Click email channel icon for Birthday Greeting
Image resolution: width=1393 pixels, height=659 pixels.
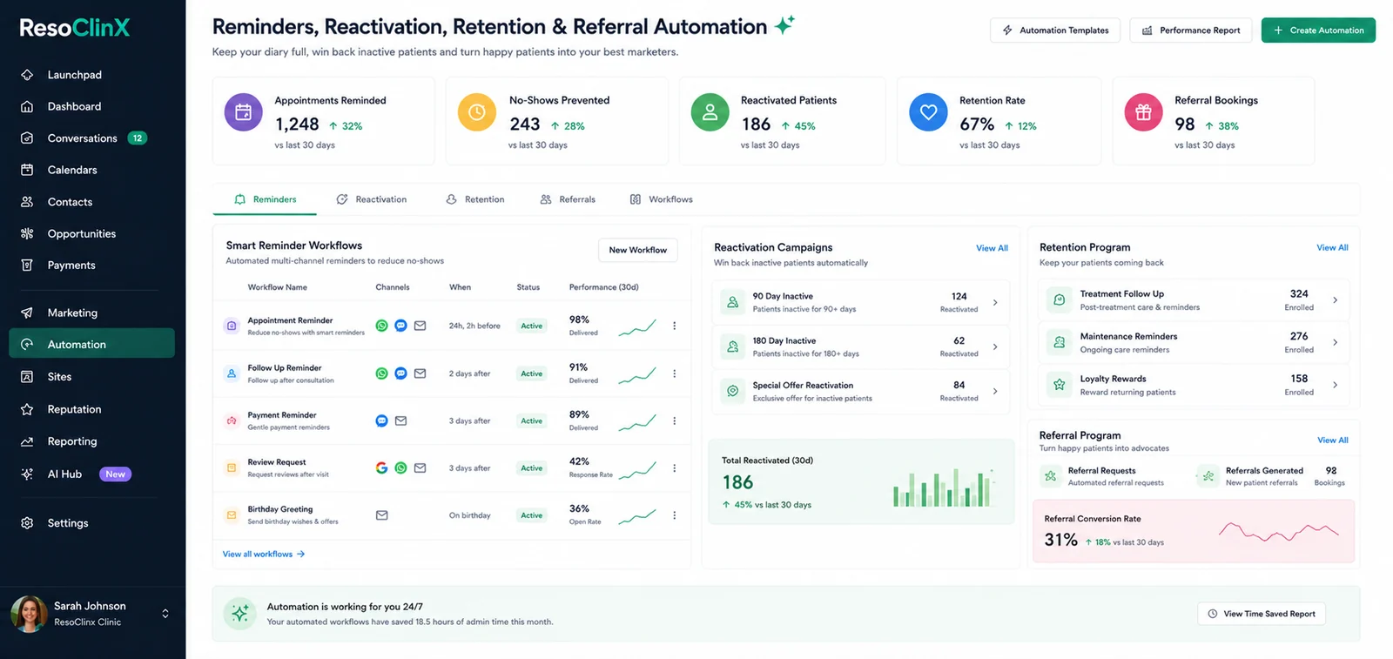tap(381, 515)
